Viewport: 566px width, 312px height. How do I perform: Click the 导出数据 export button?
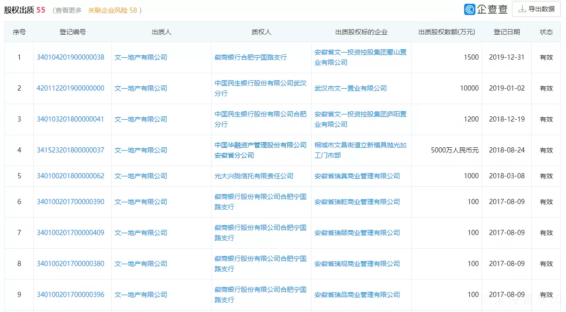click(x=536, y=9)
